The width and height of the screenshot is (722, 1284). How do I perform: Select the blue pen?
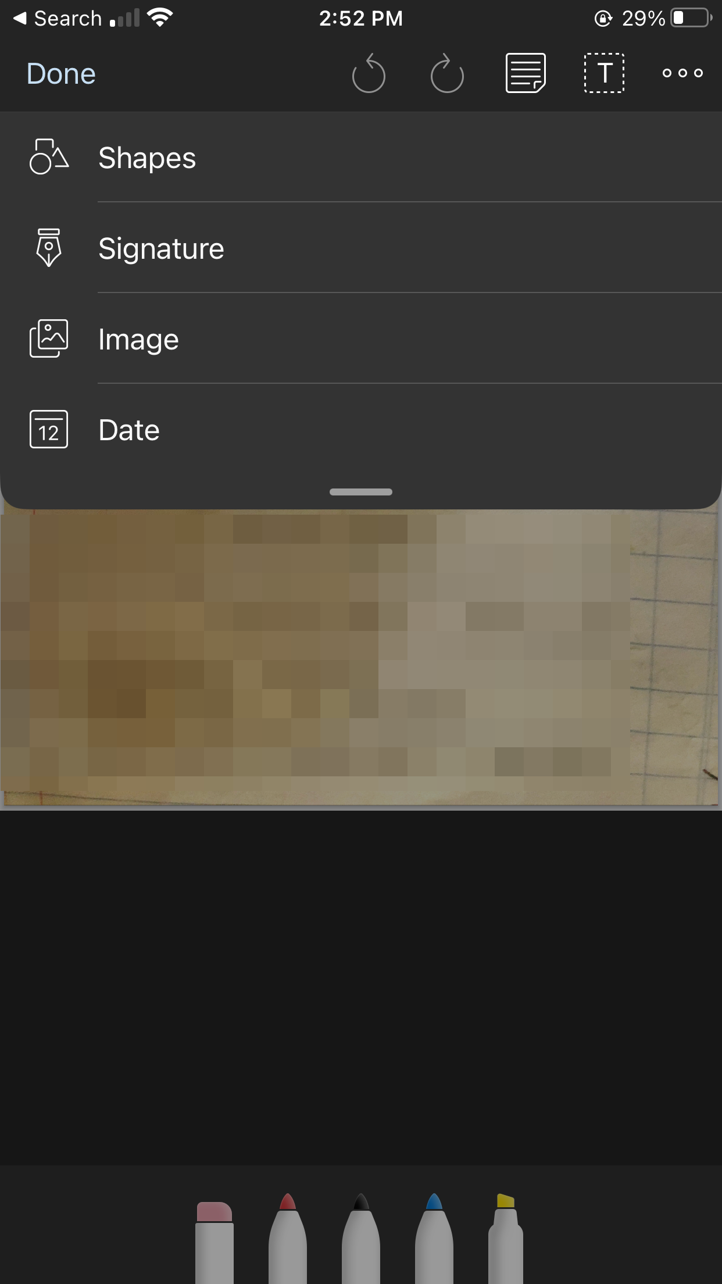coord(434,1239)
